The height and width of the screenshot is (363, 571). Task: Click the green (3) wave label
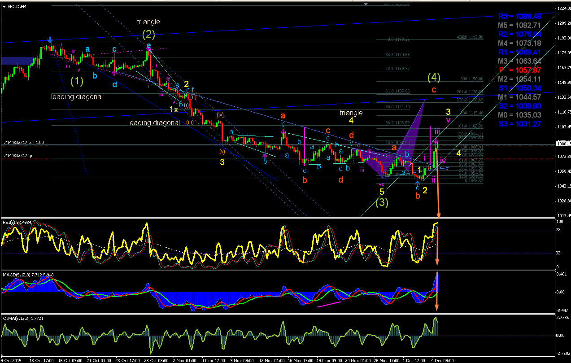coord(382,202)
